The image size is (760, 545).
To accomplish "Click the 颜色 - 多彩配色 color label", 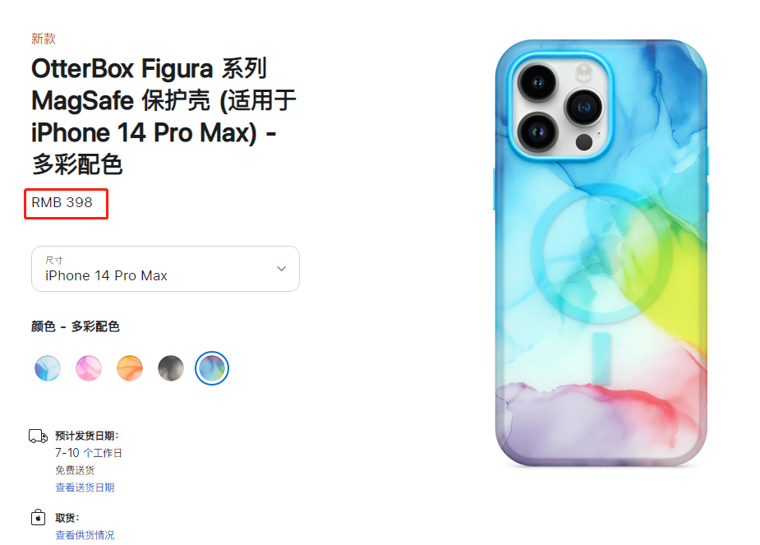I will coord(75,326).
